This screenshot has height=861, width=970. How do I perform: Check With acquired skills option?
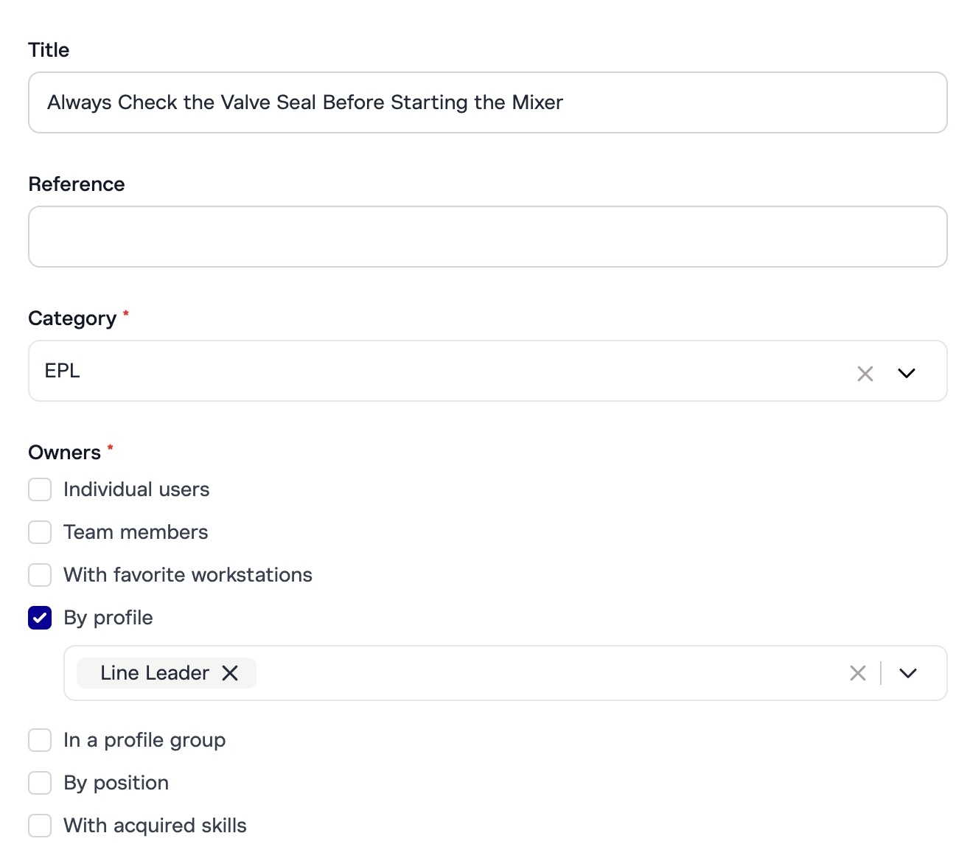pos(40,826)
